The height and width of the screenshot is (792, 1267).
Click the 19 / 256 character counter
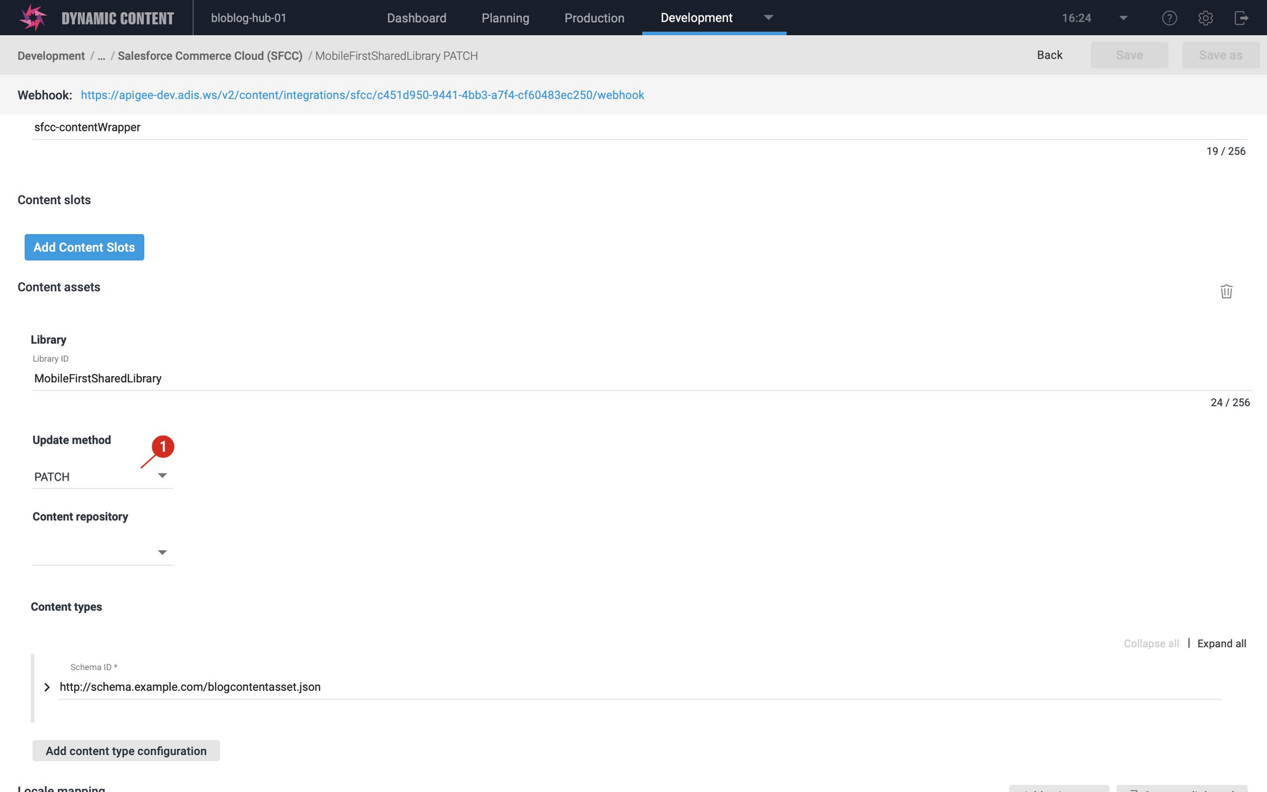[x=1226, y=151]
